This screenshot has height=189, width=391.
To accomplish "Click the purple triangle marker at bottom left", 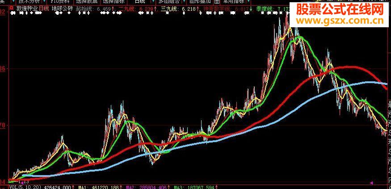I will tap(22, 183).
